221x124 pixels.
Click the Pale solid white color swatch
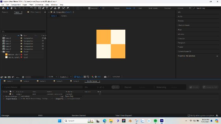(6, 57)
